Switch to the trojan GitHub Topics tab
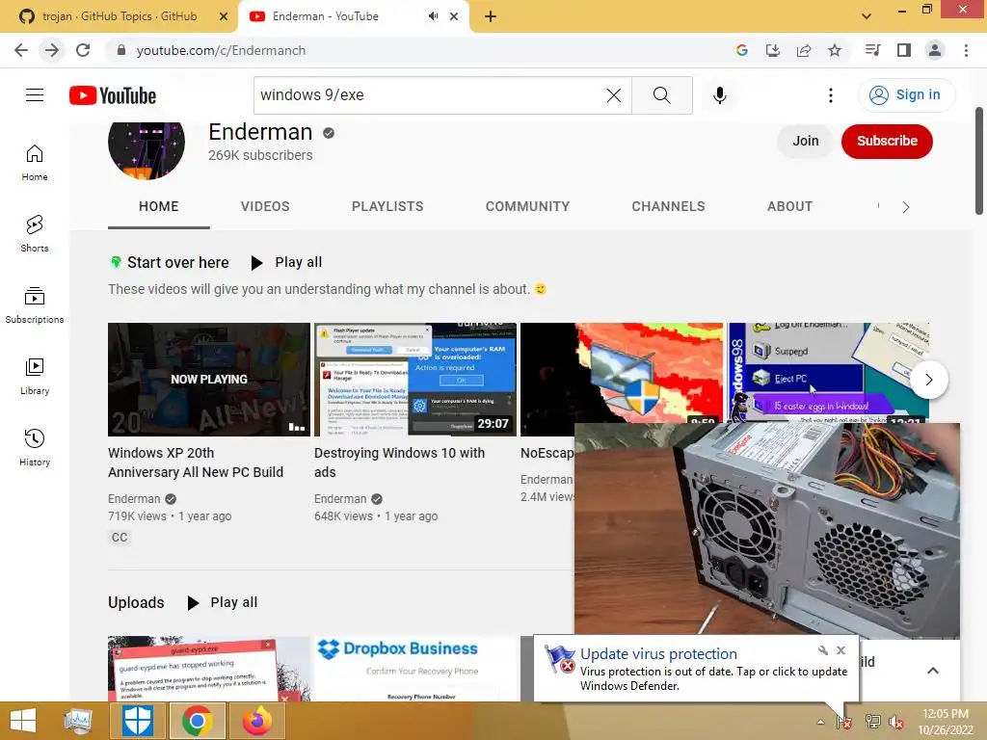Viewport: 987px width, 740px height. [119, 16]
